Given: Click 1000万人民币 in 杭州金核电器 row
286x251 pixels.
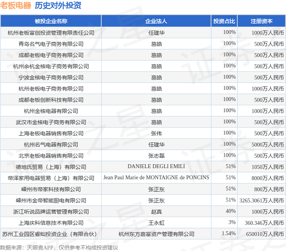Looking at the screenshot, I should 267,111.
